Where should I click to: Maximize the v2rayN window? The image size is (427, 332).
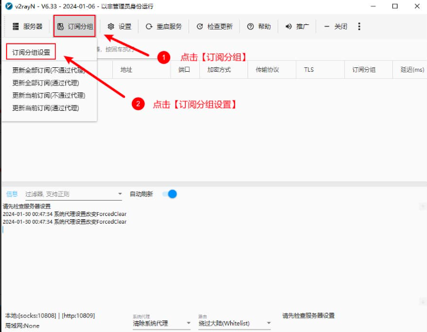[x=395, y=6]
